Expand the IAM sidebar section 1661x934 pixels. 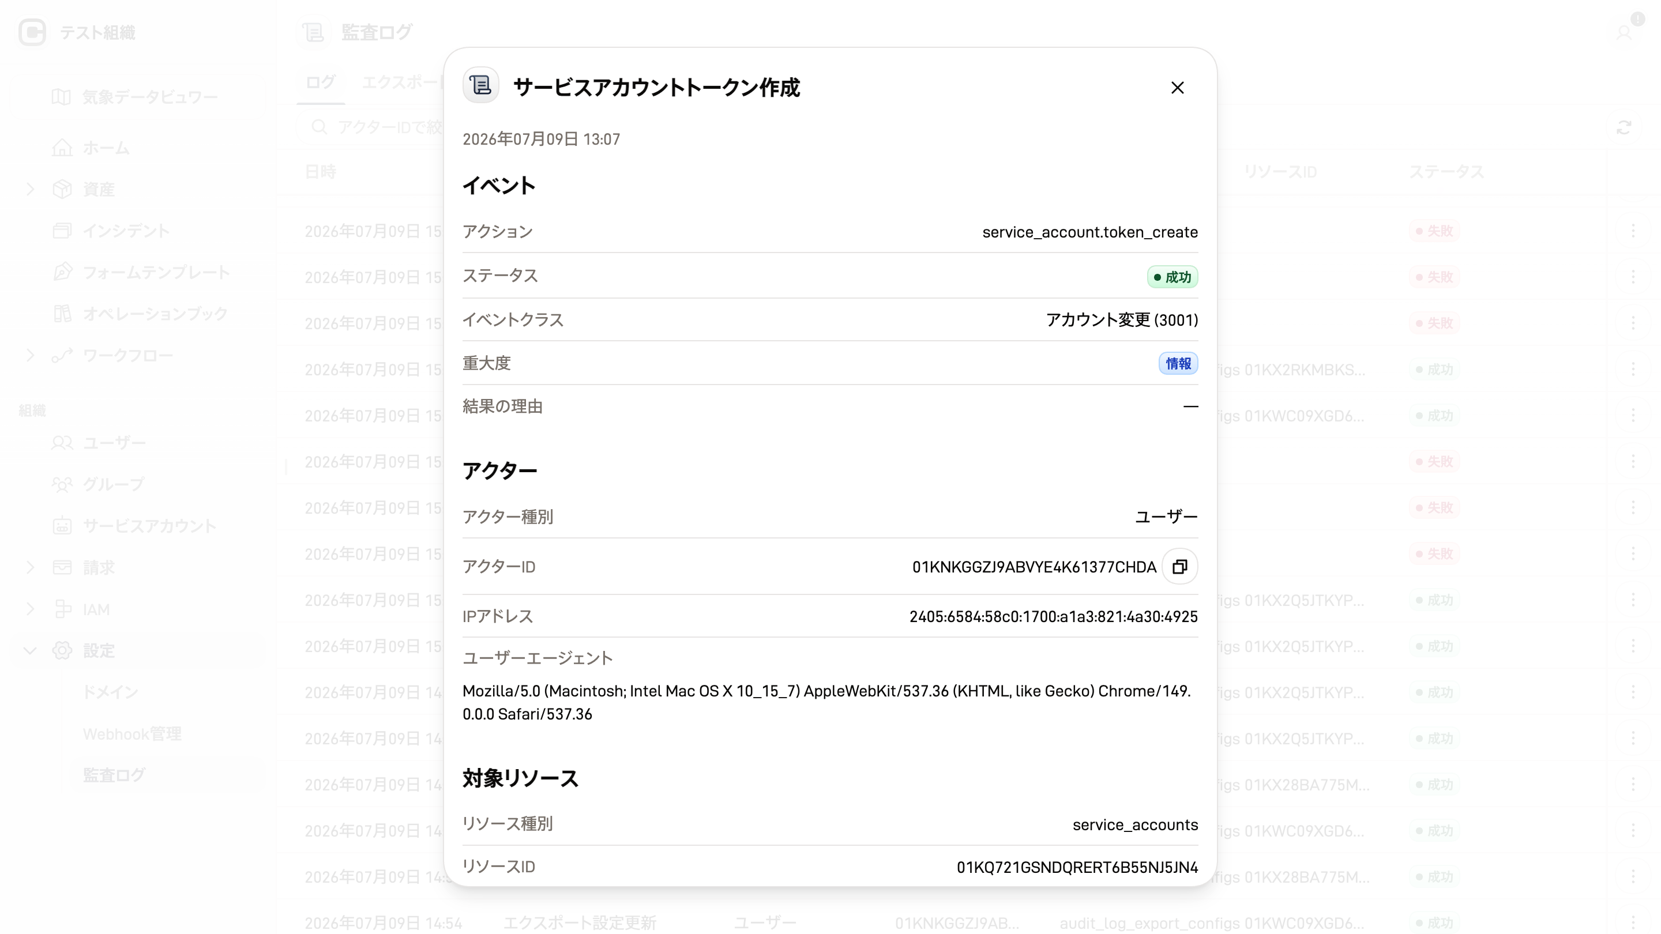(31, 609)
